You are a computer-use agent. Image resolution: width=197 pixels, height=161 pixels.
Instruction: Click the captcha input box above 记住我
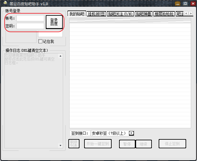50,34
